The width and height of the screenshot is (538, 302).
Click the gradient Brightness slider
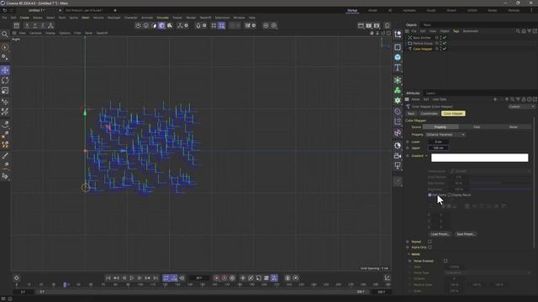click(x=501, y=190)
